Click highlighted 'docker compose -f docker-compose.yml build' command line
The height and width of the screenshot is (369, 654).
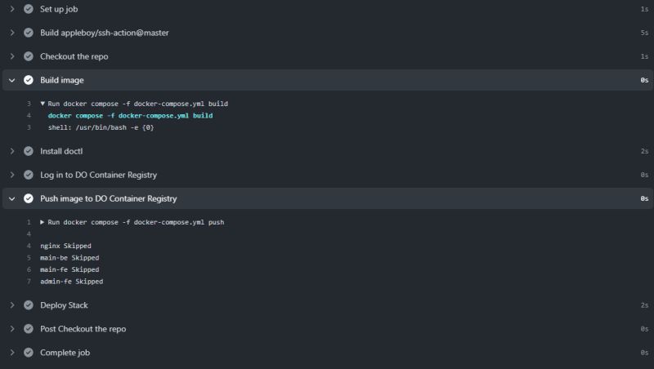pyautogui.click(x=130, y=115)
